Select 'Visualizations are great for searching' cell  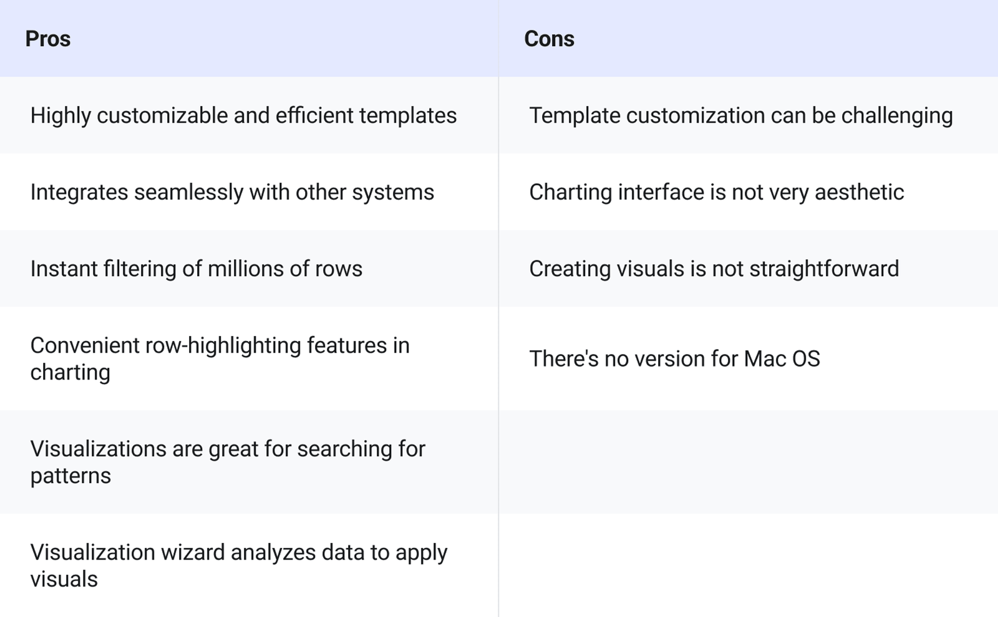click(228, 461)
